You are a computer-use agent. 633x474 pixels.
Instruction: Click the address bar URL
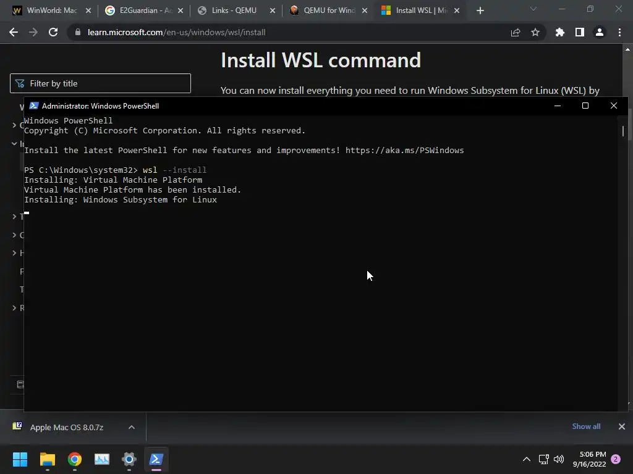point(176,32)
